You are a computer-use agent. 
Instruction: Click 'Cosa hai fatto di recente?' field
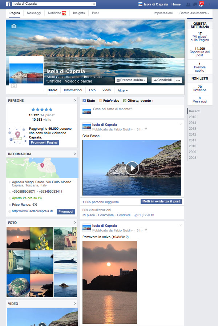click(x=132, y=111)
